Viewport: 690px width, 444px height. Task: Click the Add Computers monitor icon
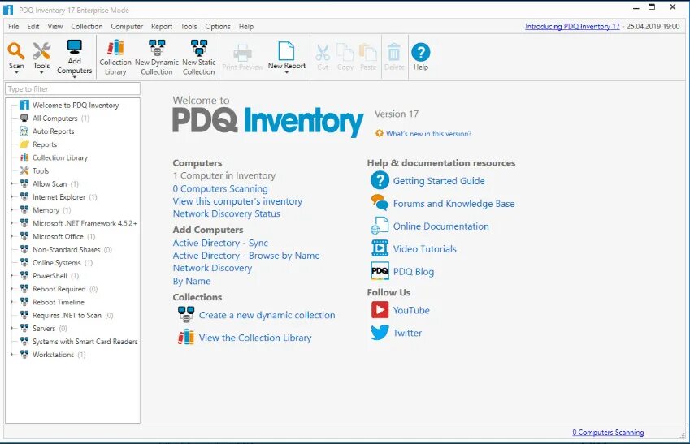(x=75, y=46)
